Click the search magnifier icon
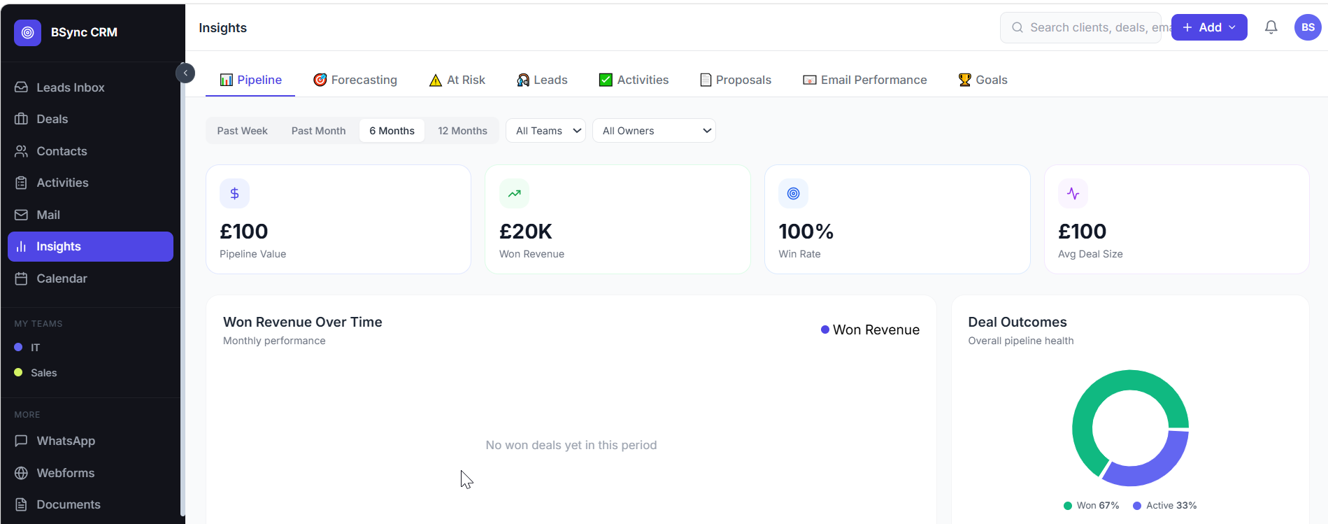 click(1018, 27)
